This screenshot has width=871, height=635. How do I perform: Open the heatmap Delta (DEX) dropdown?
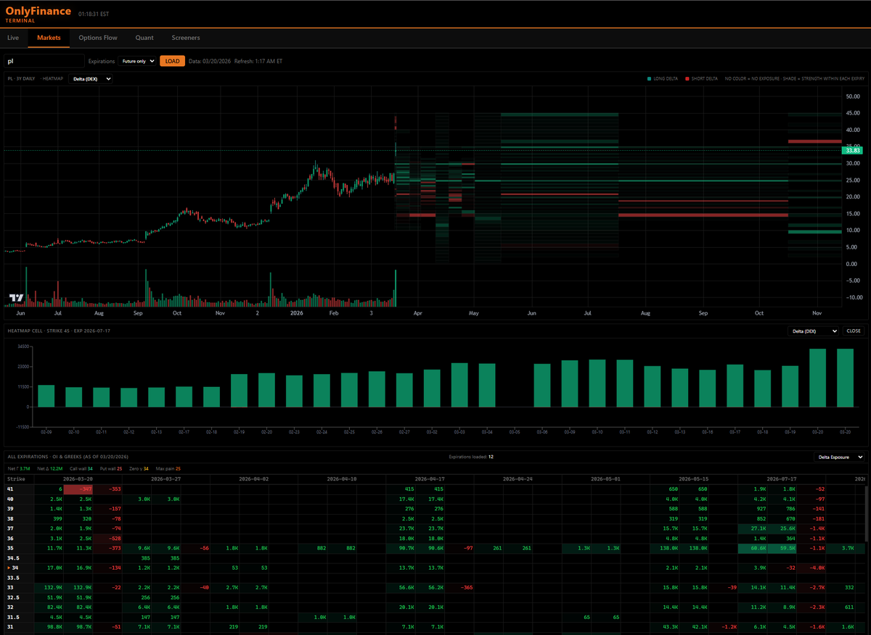tap(91, 79)
